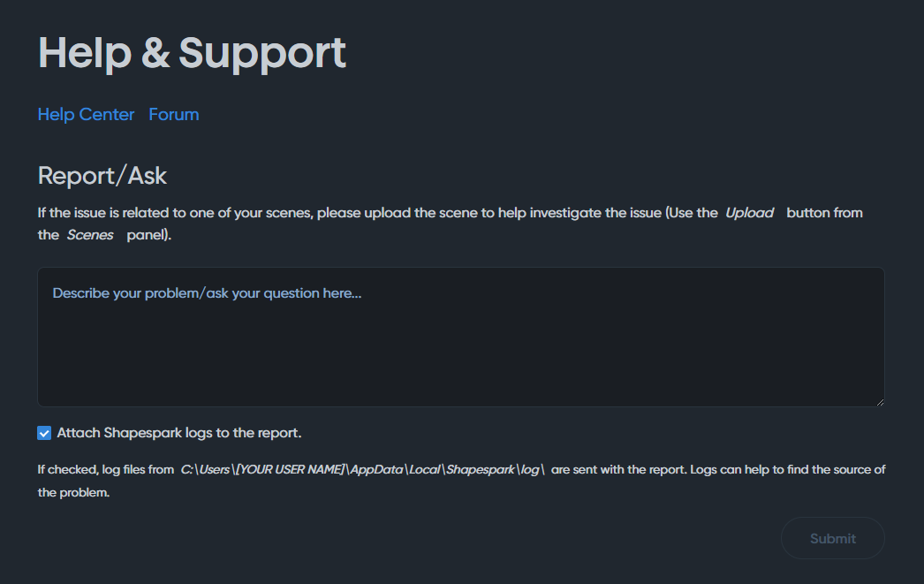Open the Forum link
The width and height of the screenshot is (924, 584).
[173, 115]
